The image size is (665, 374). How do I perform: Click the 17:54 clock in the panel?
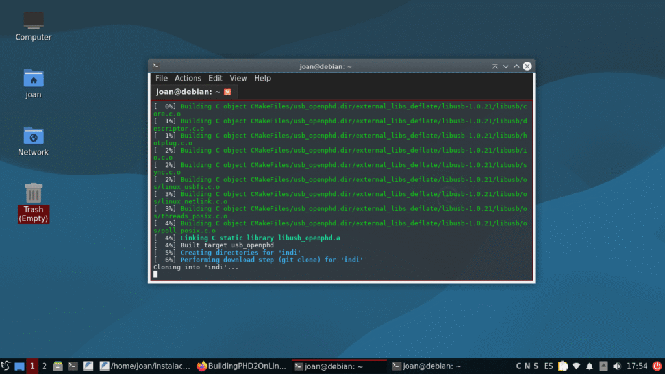pos(636,366)
